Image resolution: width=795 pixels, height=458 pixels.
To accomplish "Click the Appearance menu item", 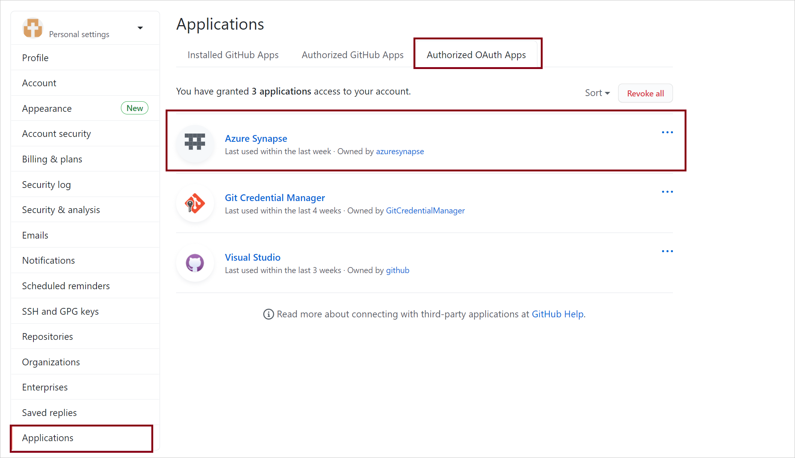I will coord(47,108).
